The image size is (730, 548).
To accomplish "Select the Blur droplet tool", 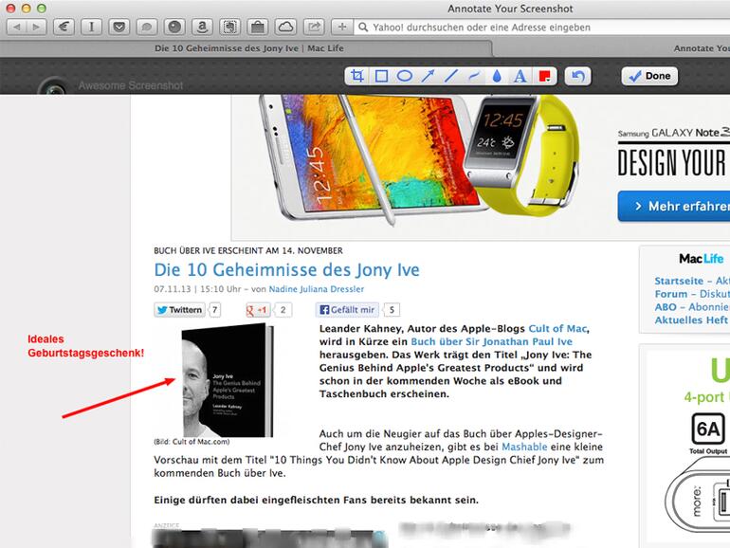I will tap(497, 76).
